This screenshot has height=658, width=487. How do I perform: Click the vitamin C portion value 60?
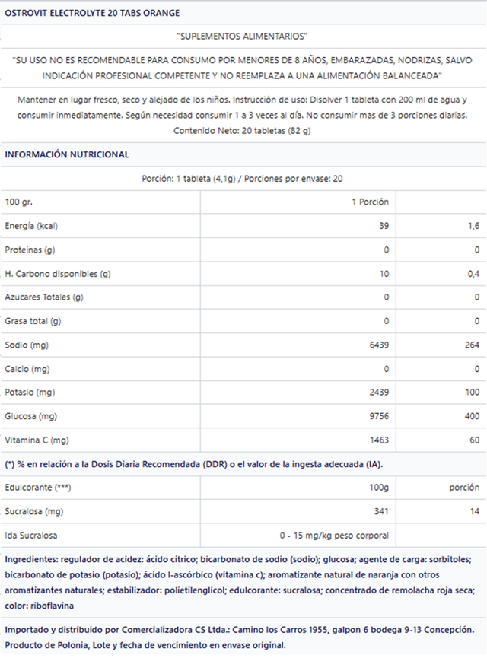point(474,440)
